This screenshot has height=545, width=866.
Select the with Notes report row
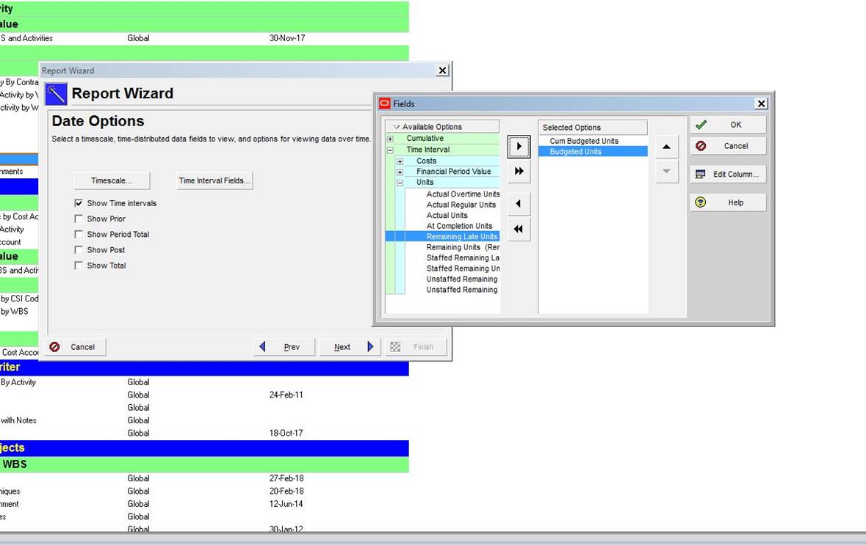(204, 420)
